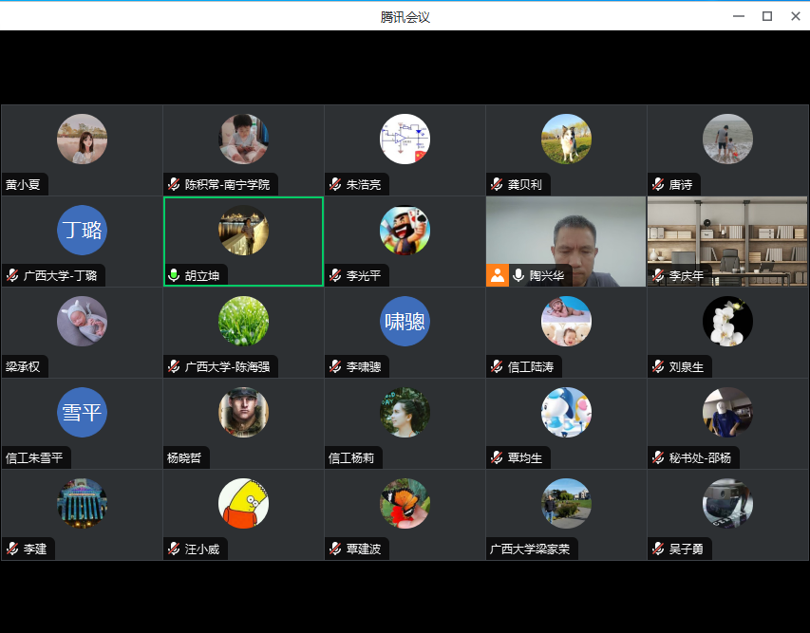Image resolution: width=810 pixels, height=633 pixels.
Task: Click the green active microphone icon for 胡立坤
Action: pyautogui.click(x=174, y=276)
